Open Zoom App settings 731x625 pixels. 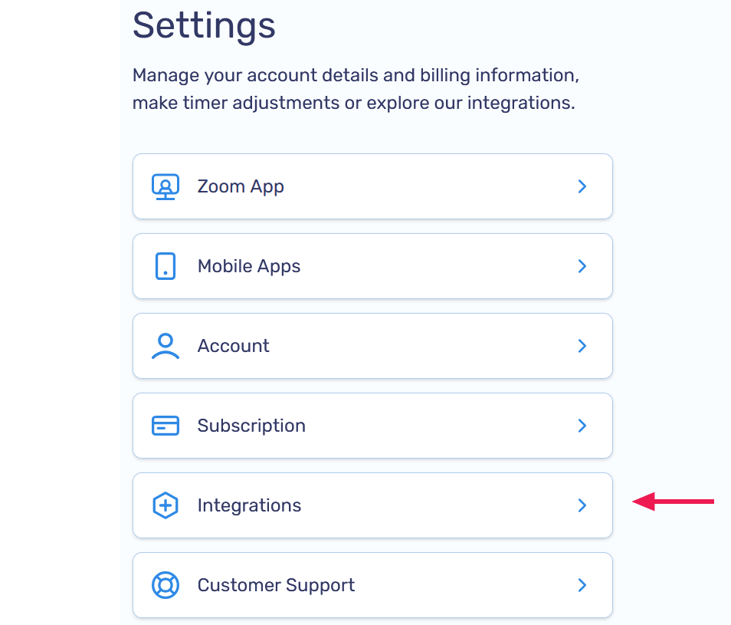[372, 186]
